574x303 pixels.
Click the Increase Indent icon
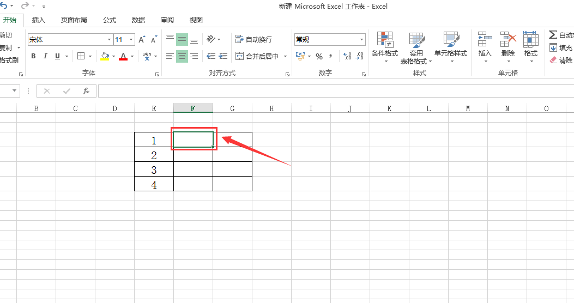click(x=223, y=56)
